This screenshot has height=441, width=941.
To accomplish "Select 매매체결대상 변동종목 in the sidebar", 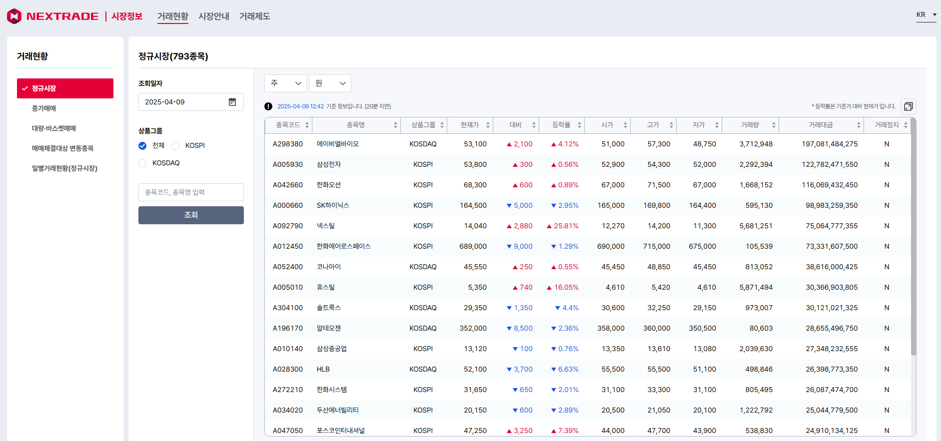I will [63, 148].
